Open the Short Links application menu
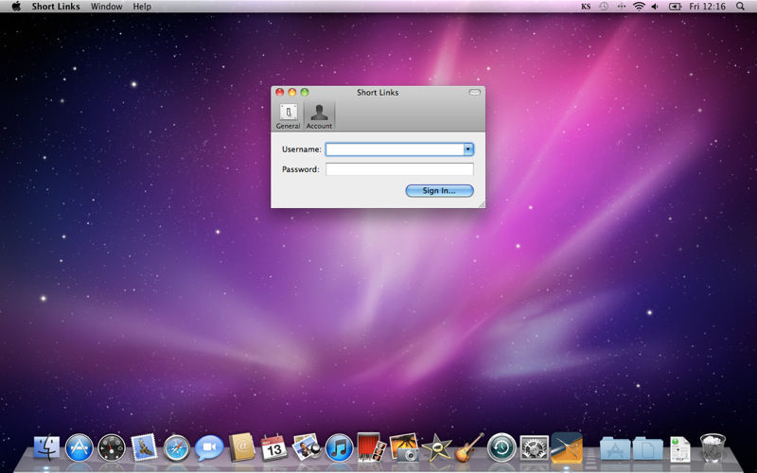This screenshot has height=473, width=757. point(56,7)
